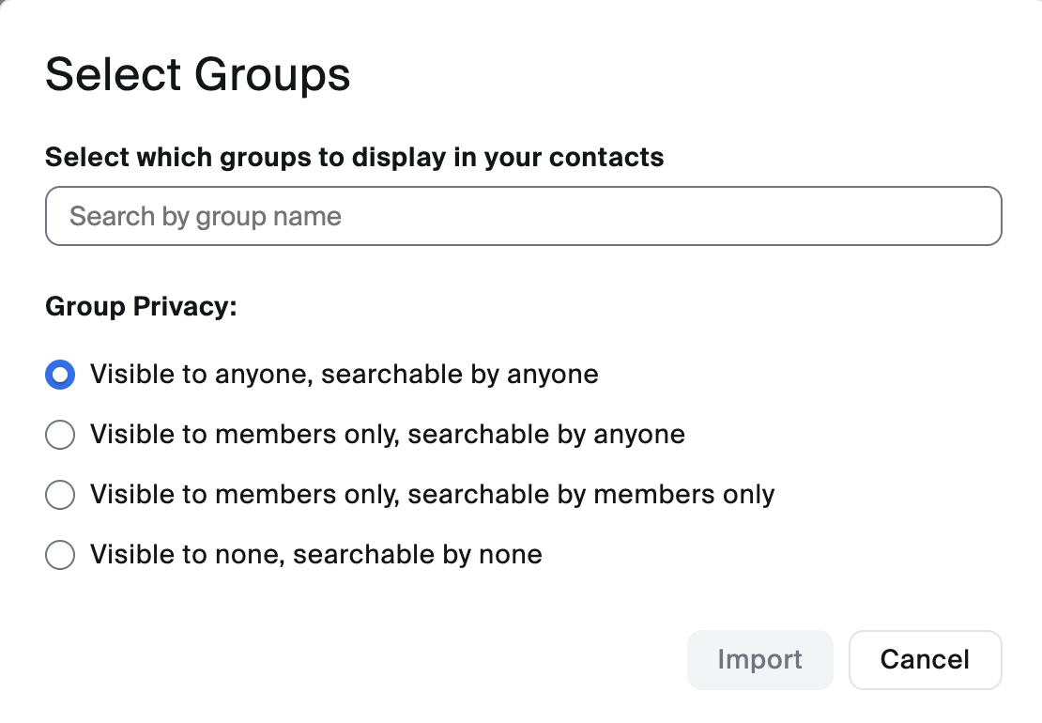The width and height of the screenshot is (1042, 723).
Task: Click the blue selected radio dot
Action: [60, 375]
